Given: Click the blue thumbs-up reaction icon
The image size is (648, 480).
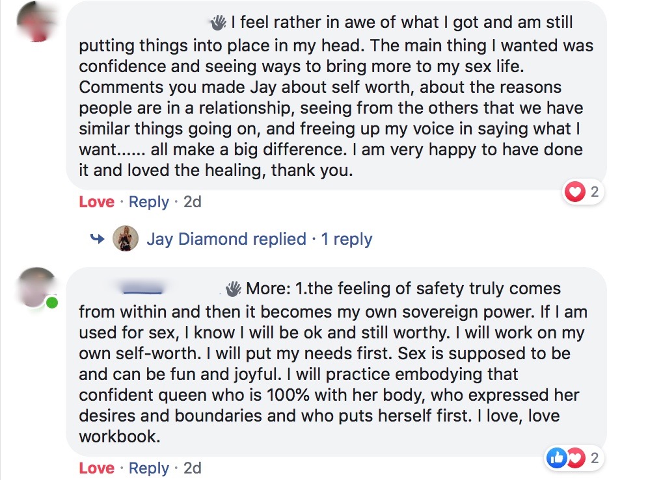Looking at the screenshot, I should tap(557, 459).
